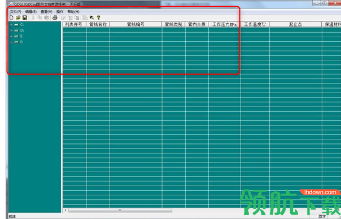Expand the D: drive node
Screen dimensions: 341x219
pyautogui.click(x=11, y=30)
